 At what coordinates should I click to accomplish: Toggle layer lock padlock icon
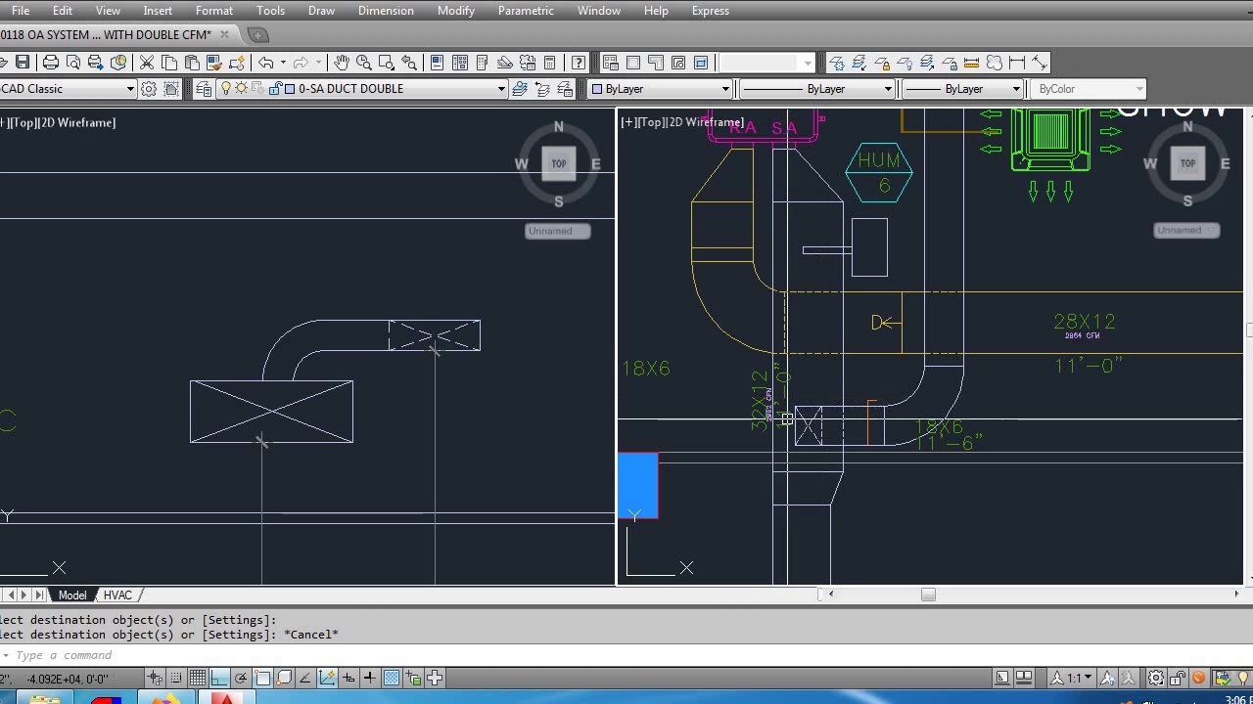275,89
